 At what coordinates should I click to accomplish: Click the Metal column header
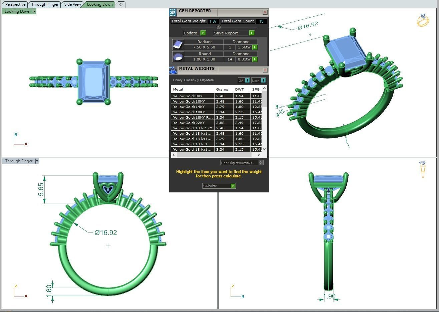click(192, 90)
